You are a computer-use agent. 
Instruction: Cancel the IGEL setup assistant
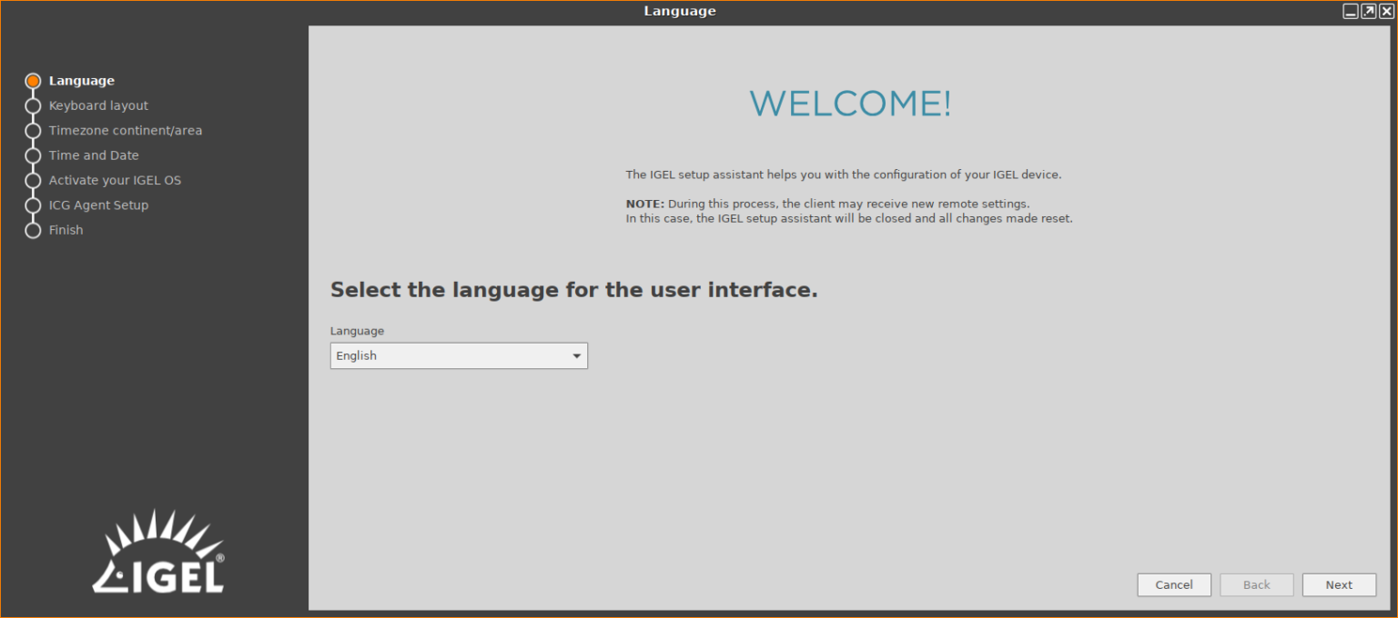1174,584
